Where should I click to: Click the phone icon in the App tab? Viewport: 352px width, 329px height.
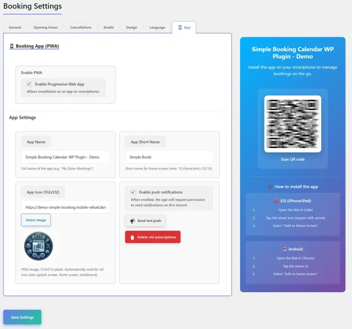180,27
